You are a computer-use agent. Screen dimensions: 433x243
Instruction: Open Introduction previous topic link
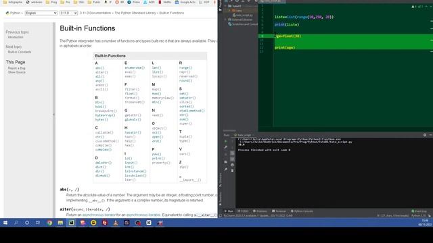[x=16, y=37]
